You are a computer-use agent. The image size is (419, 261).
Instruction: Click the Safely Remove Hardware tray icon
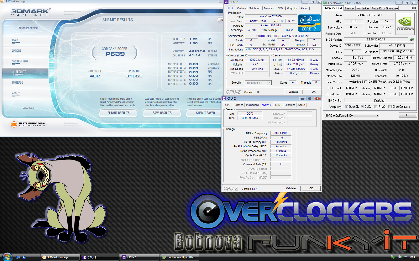pyautogui.click(x=393, y=257)
